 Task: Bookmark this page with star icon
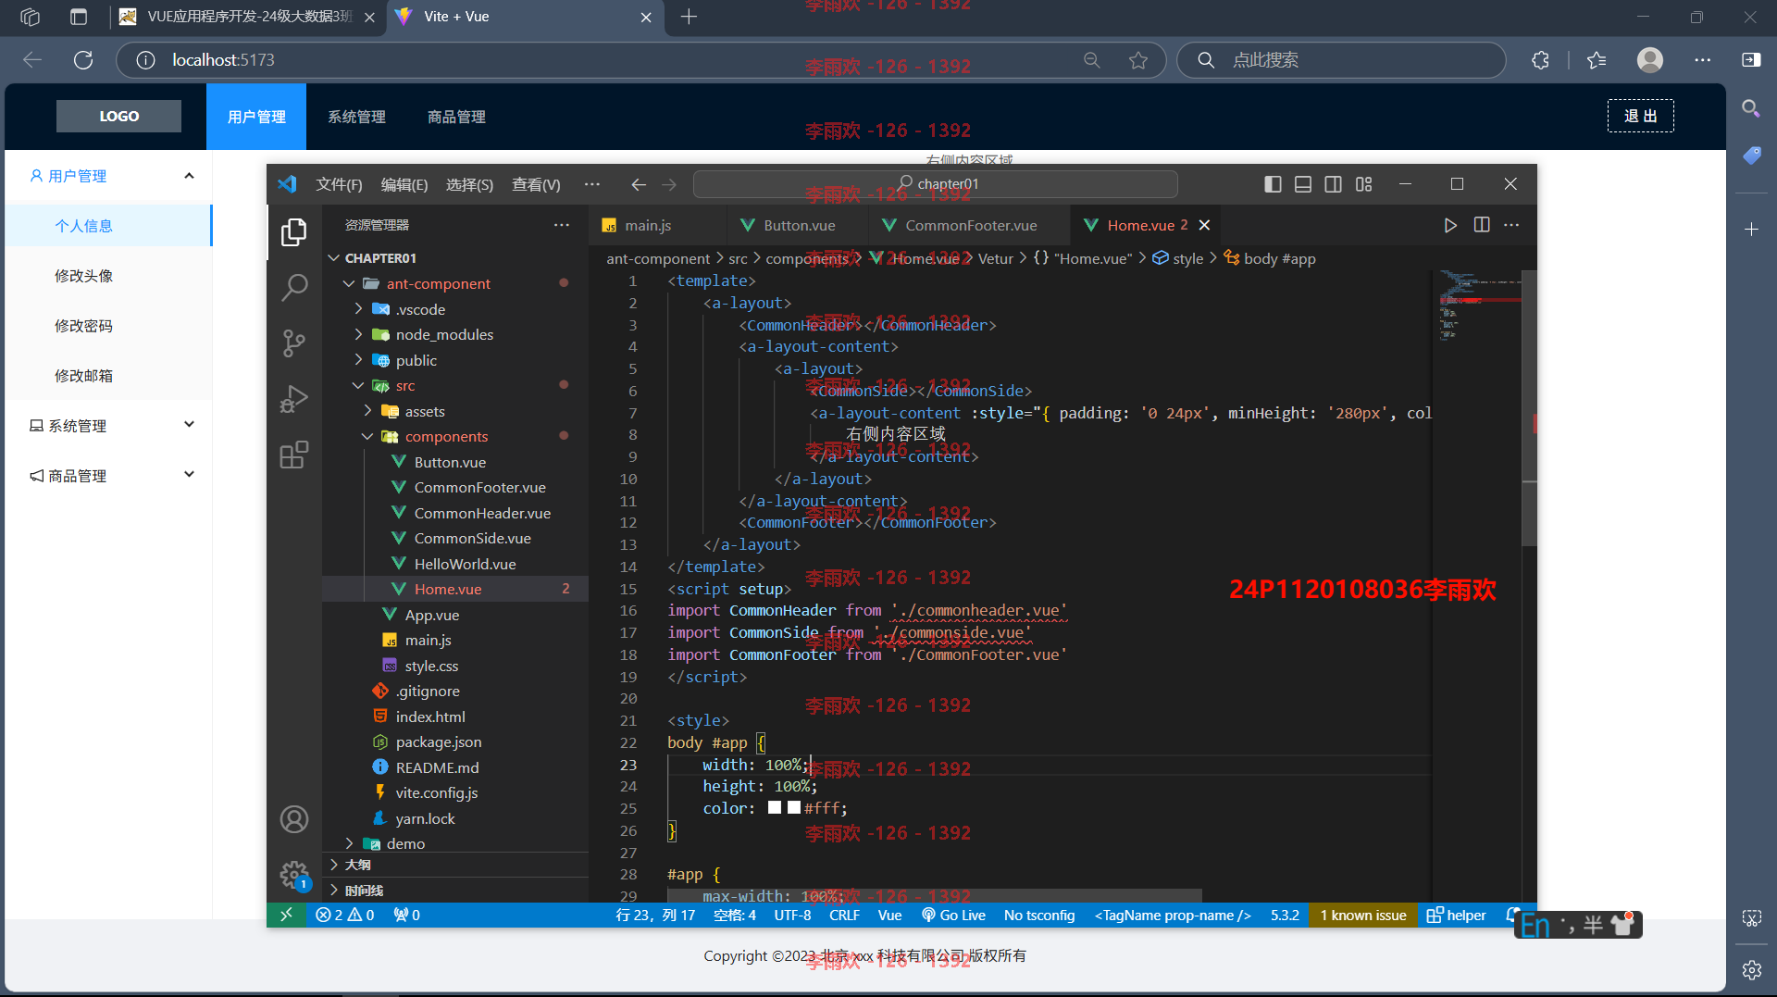pos(1138,60)
